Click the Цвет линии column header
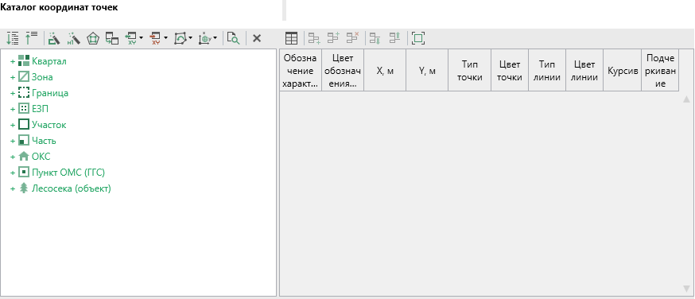This screenshot has width=695, height=299. click(584, 71)
